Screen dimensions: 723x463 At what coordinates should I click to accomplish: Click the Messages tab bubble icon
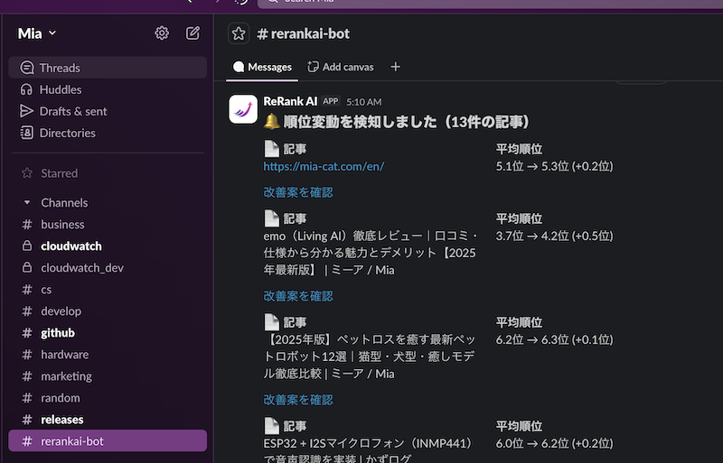pos(239,67)
